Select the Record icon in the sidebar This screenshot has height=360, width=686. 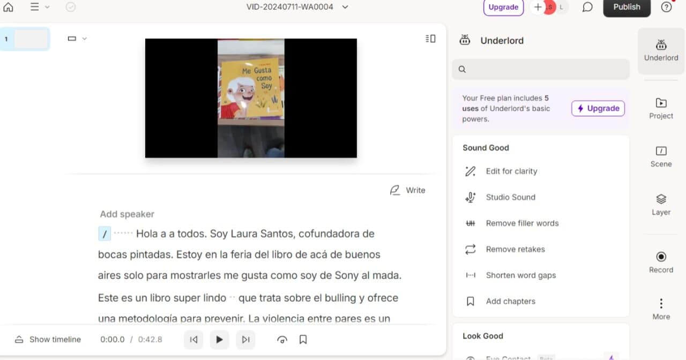[x=660, y=262]
